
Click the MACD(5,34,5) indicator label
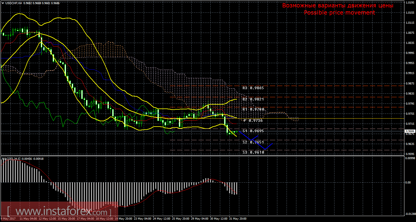pyautogui.click(x=11, y=159)
